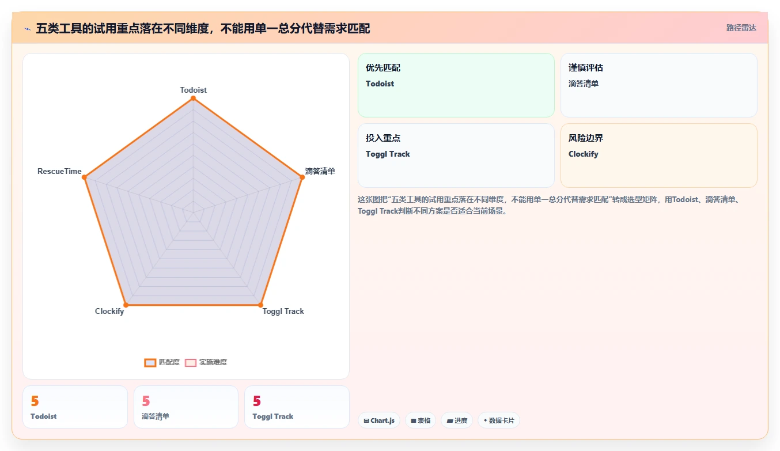
Task: Toggle the 实施难度 legend item
Action: (206, 362)
